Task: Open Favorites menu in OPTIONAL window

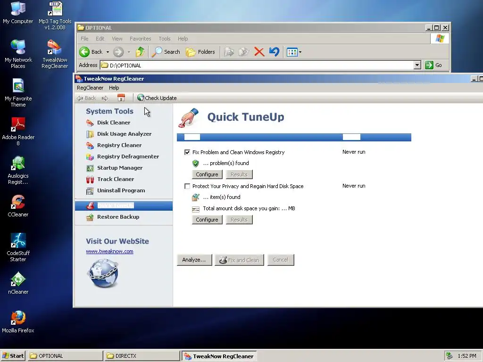Action: 140,39
